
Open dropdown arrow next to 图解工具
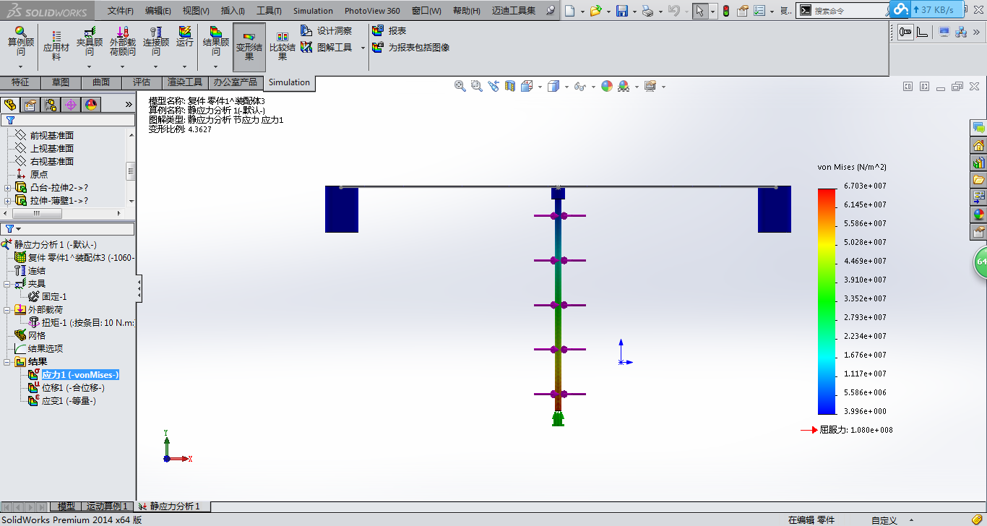[x=363, y=48]
